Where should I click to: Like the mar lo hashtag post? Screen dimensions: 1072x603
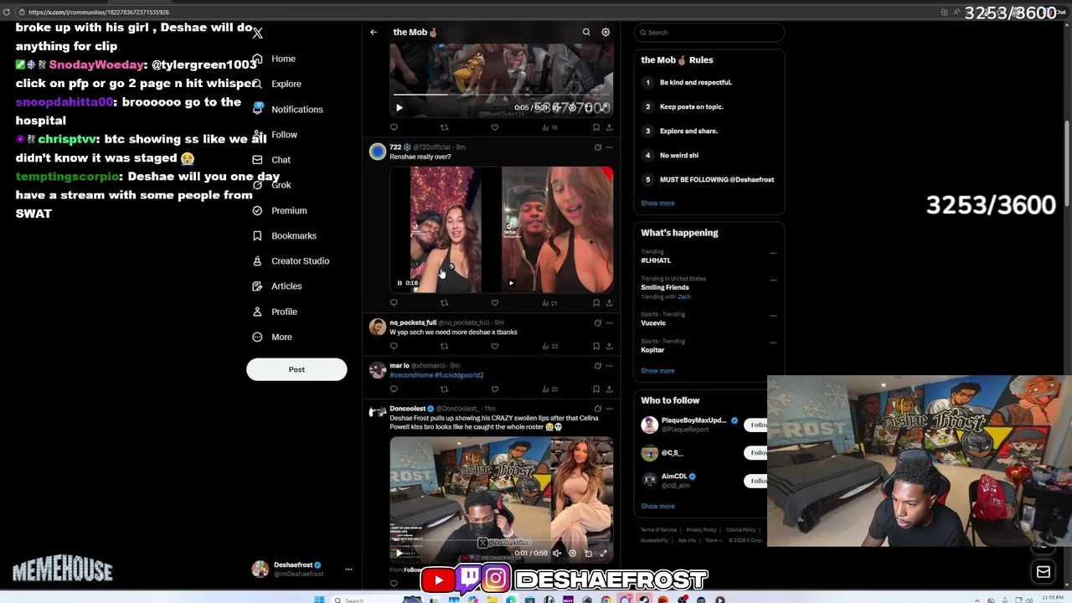coord(494,389)
